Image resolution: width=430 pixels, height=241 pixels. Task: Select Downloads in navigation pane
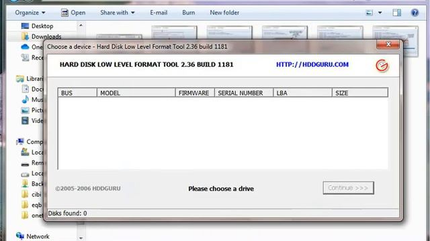[x=41, y=36]
